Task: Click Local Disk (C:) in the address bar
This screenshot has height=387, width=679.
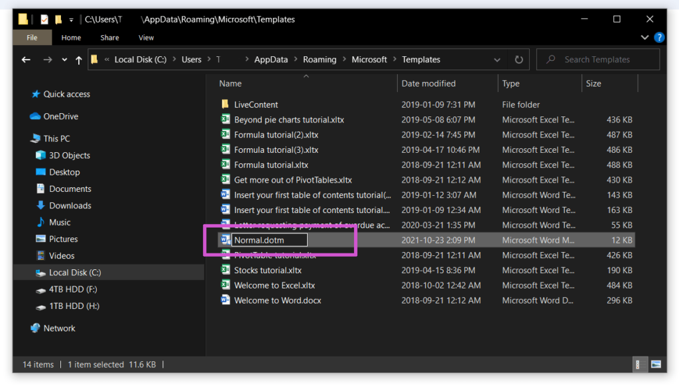Action: coord(141,60)
